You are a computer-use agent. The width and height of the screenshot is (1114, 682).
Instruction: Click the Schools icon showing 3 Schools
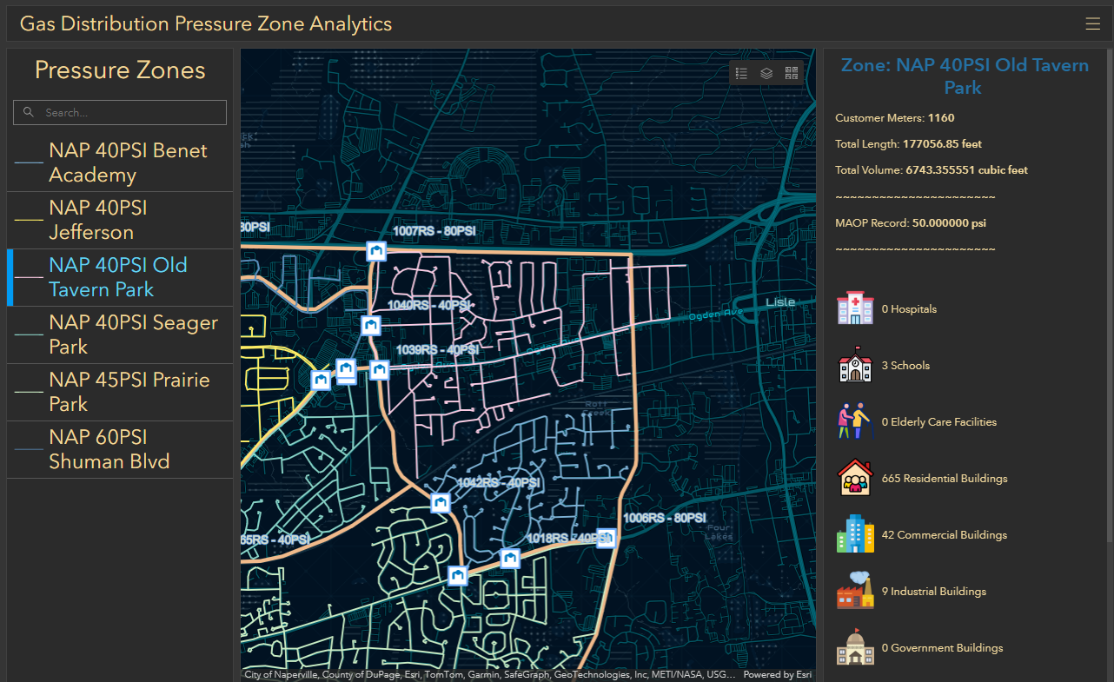855,364
